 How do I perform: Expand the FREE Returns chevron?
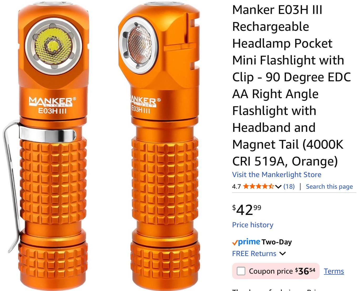282,254
